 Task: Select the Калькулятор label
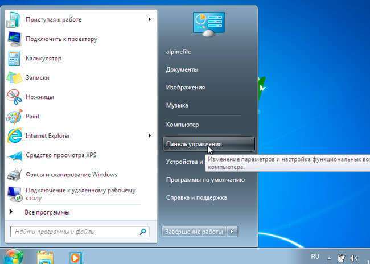[x=44, y=58]
